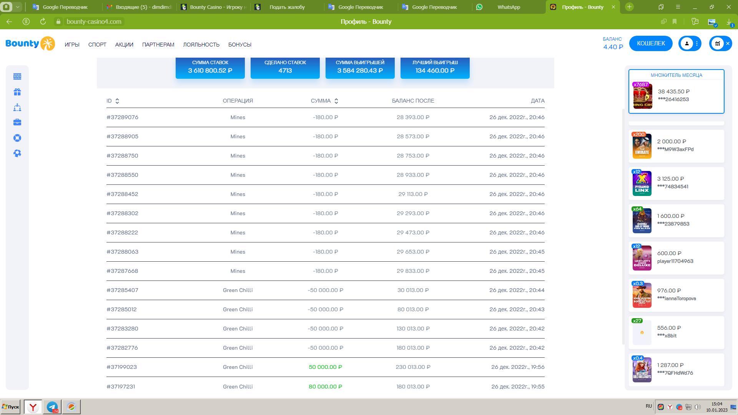Open Yandex Browser from the taskbar
Screen dimensions: 738x415
[x=33, y=407]
